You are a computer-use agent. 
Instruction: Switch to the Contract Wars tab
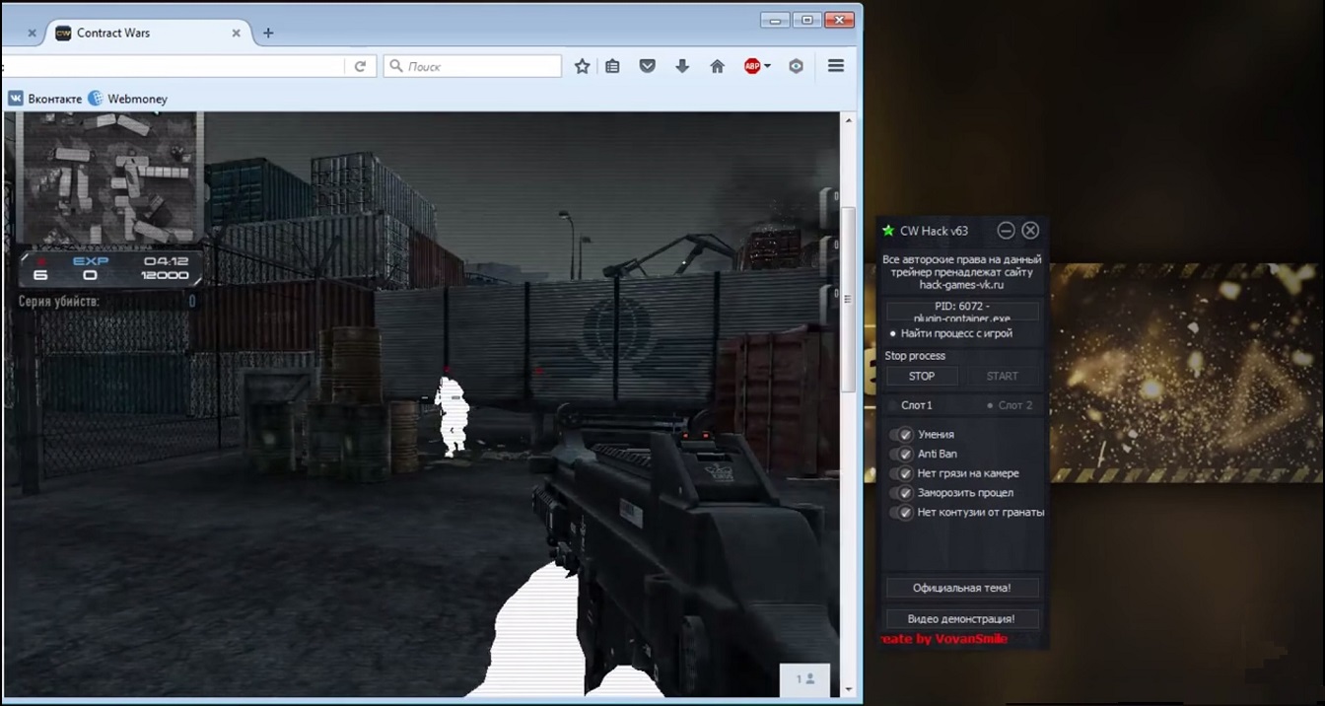pyautogui.click(x=138, y=33)
